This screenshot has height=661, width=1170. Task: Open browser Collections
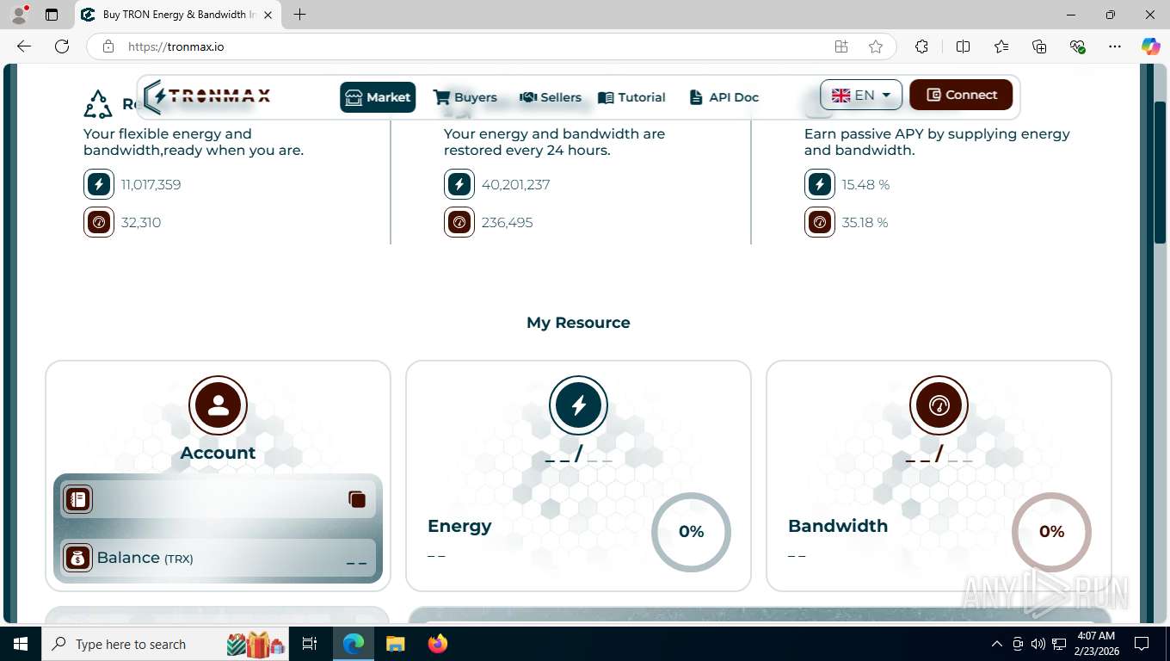tap(1039, 46)
